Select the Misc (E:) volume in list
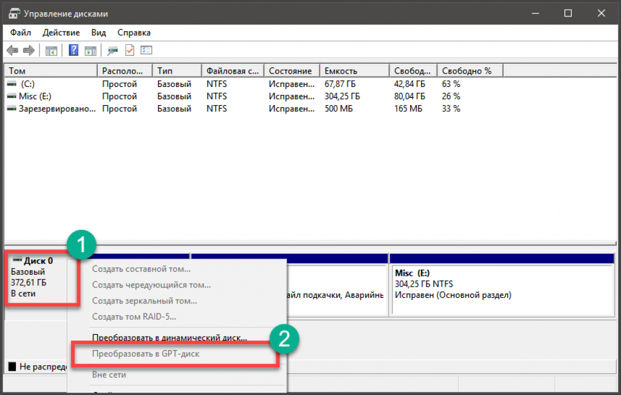 point(36,96)
